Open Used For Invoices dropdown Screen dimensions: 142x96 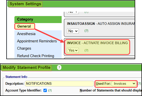(124, 84)
